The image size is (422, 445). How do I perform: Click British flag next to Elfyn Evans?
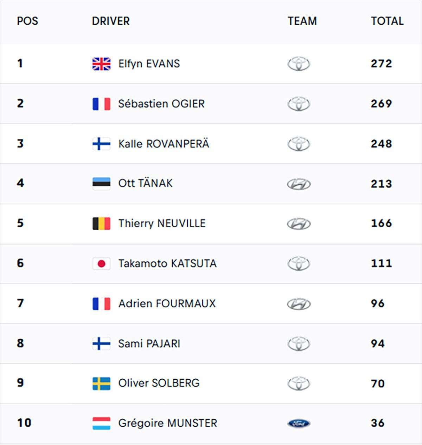[x=101, y=64]
